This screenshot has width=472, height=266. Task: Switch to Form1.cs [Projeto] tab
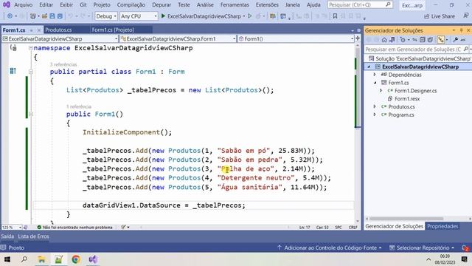pos(113,30)
